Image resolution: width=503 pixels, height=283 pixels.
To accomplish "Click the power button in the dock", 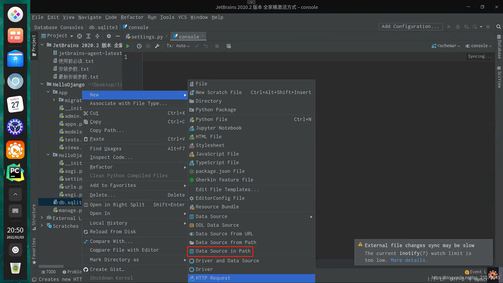I will [x=15, y=250].
